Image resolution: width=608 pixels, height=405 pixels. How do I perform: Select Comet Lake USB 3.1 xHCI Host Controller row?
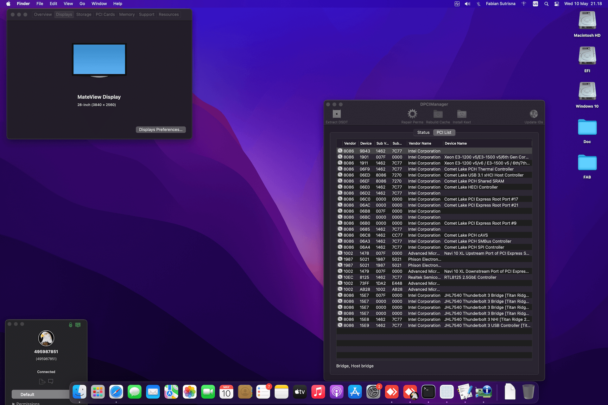tap(434, 175)
